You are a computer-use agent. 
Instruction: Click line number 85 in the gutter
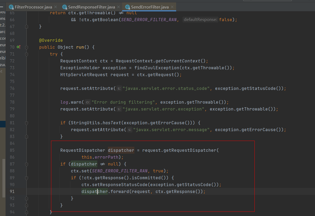click(x=12, y=150)
